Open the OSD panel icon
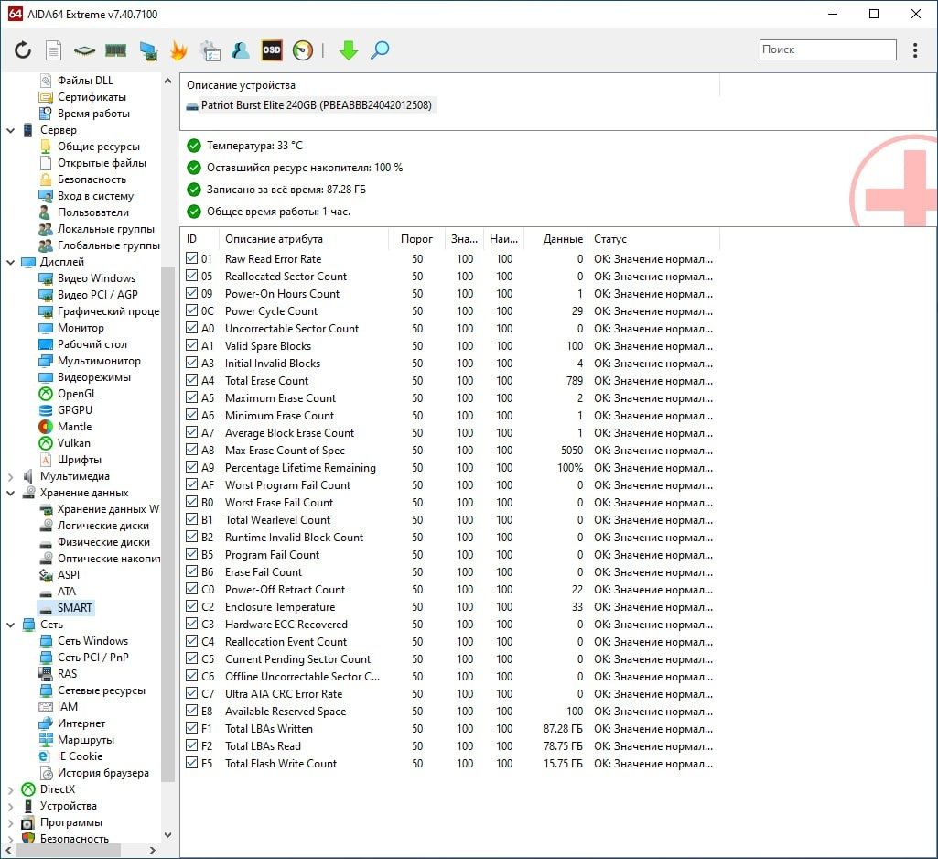 (272, 50)
